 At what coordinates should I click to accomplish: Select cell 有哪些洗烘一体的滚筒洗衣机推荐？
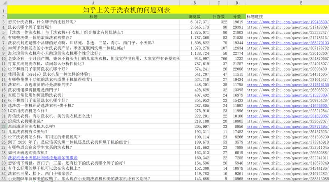coord(93,37)
